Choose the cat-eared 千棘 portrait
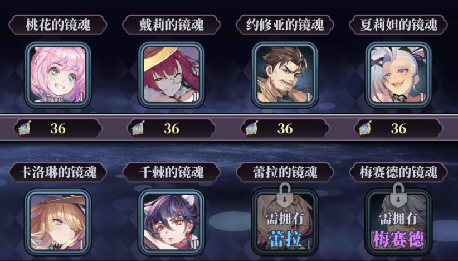 [x=172, y=222]
